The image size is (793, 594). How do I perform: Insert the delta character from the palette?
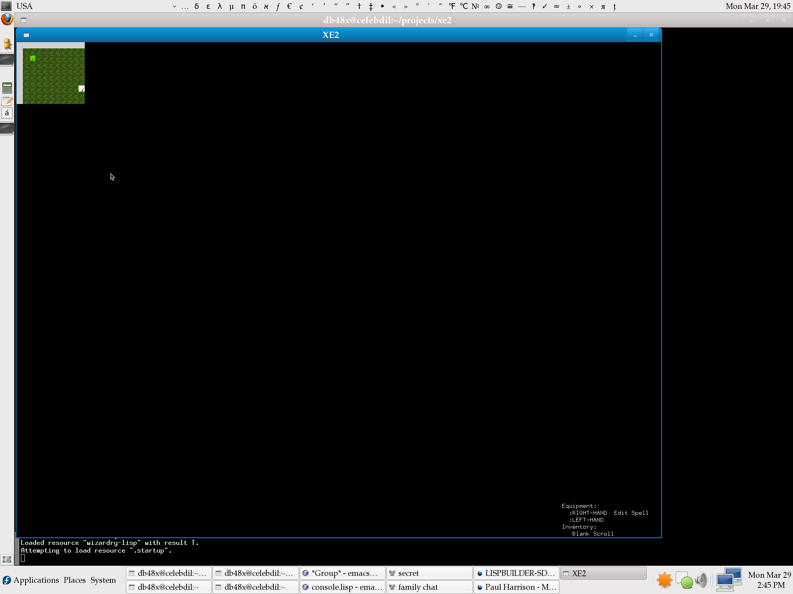tap(197, 6)
